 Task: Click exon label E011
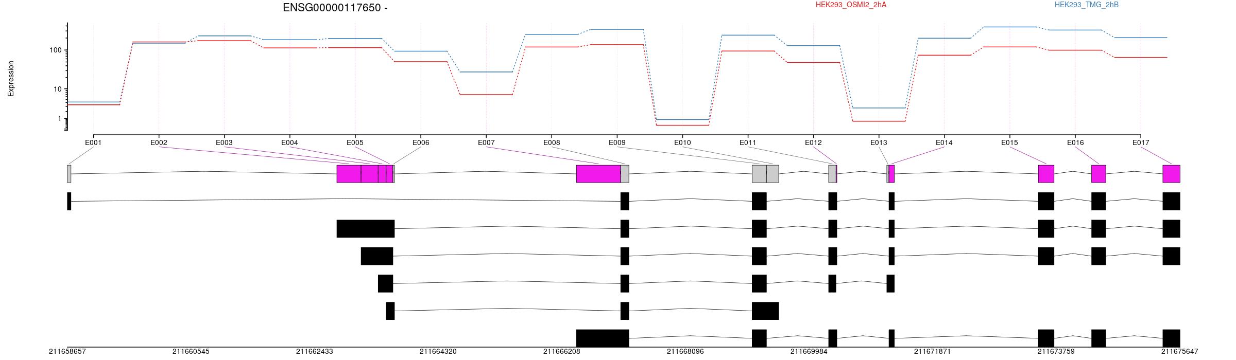tap(748, 142)
